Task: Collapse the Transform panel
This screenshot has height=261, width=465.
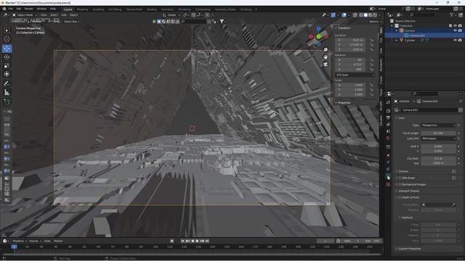Action: point(343,28)
